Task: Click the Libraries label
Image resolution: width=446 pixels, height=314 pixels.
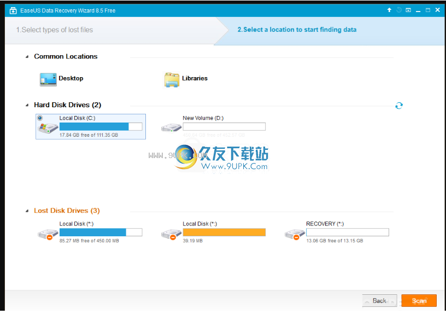Action: coord(195,78)
